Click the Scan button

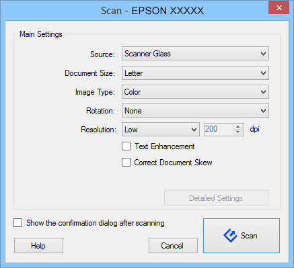[x=242, y=236]
